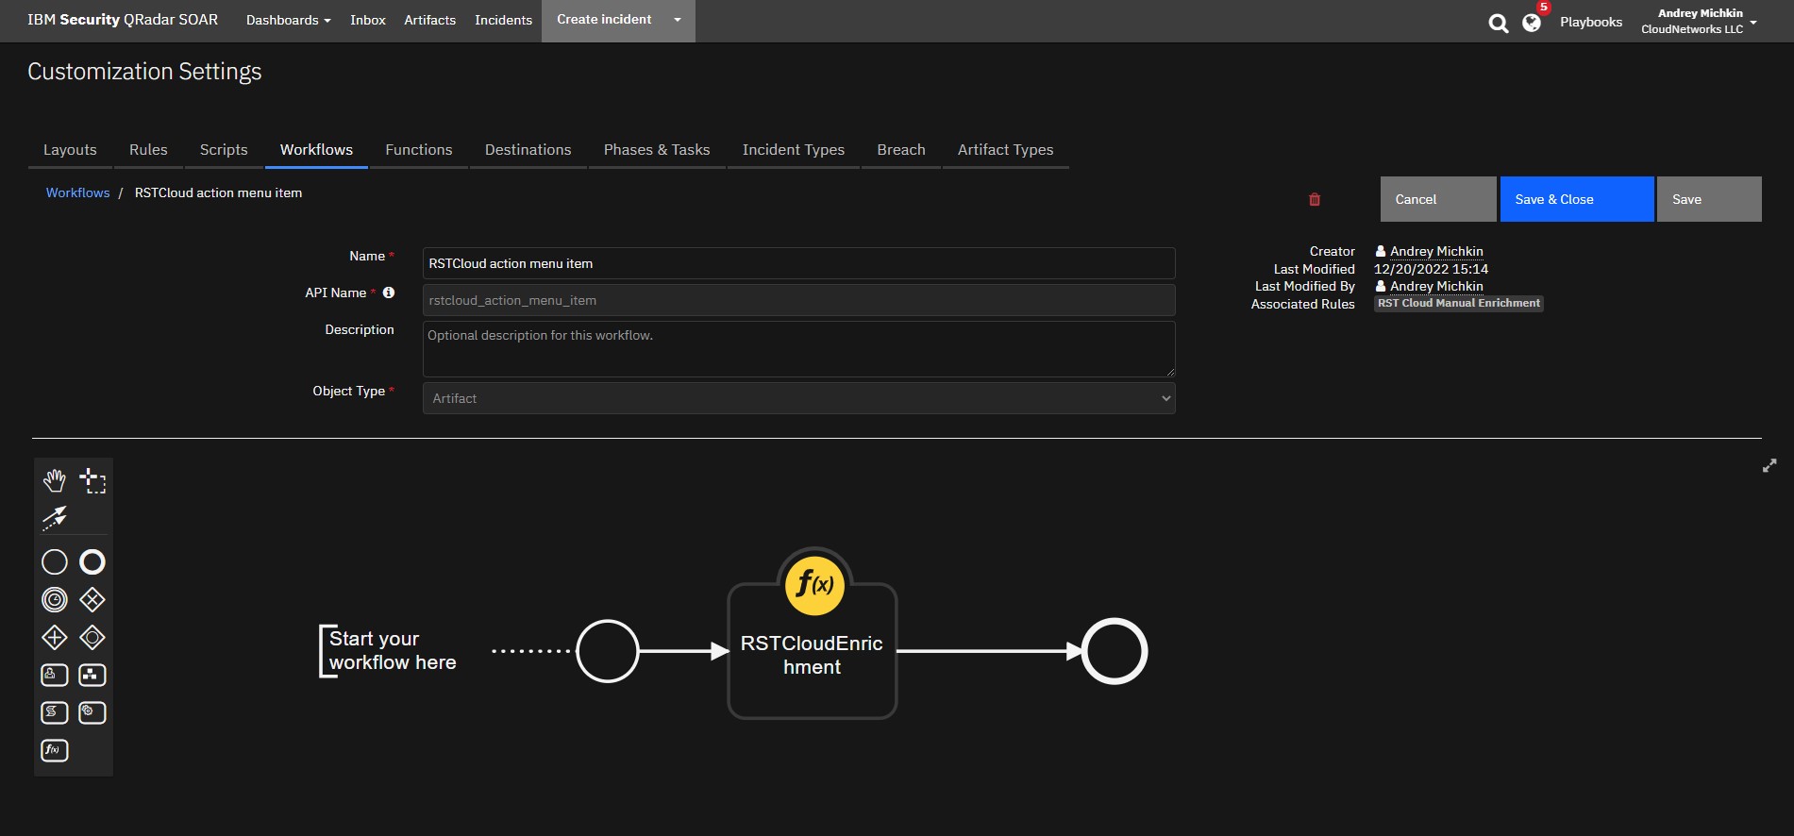Open Artifacts in the top navigation
Screen dimensions: 1794x836
430,20
